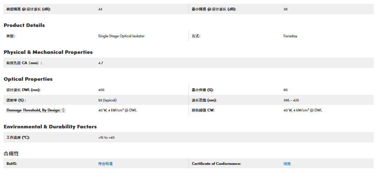Click the Faraday value text

tap(290, 36)
